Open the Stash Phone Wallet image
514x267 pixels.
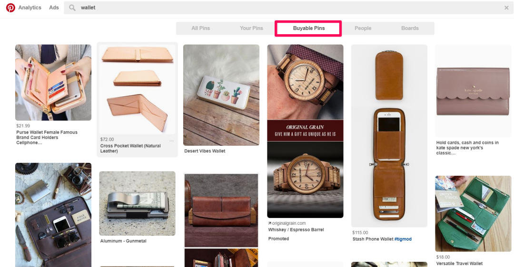(x=389, y=136)
